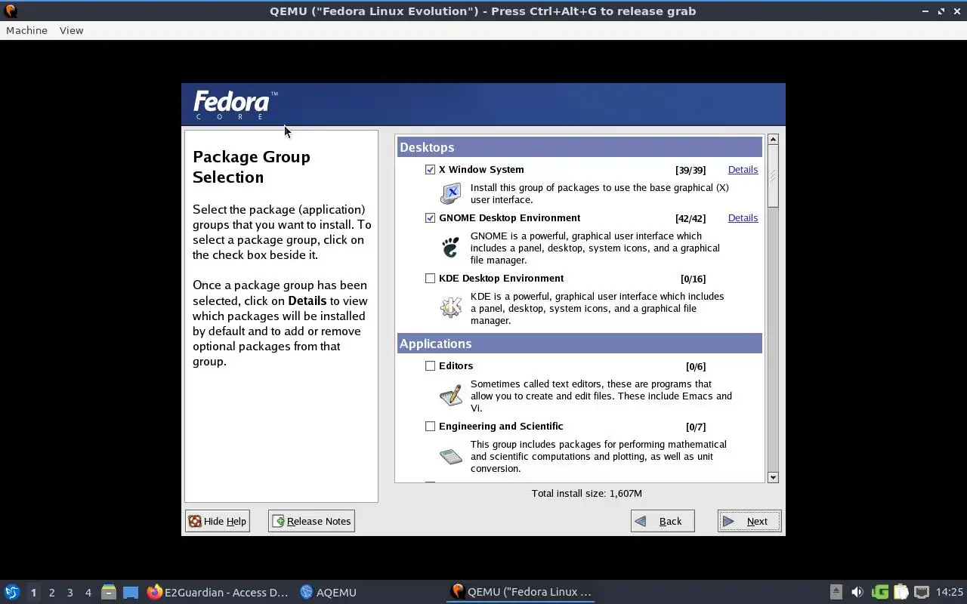Open Details for X Window System
Image resolution: width=967 pixels, height=604 pixels.
[x=743, y=170]
